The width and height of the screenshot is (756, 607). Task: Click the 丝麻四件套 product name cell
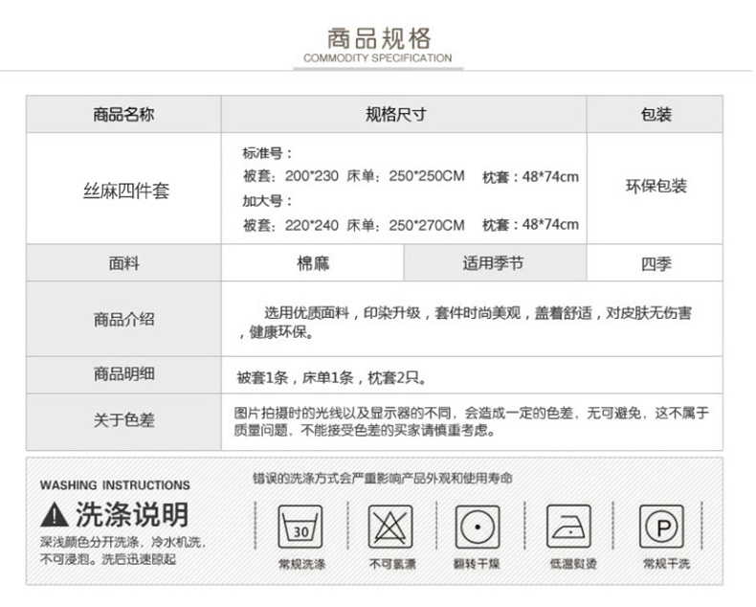[123, 191]
